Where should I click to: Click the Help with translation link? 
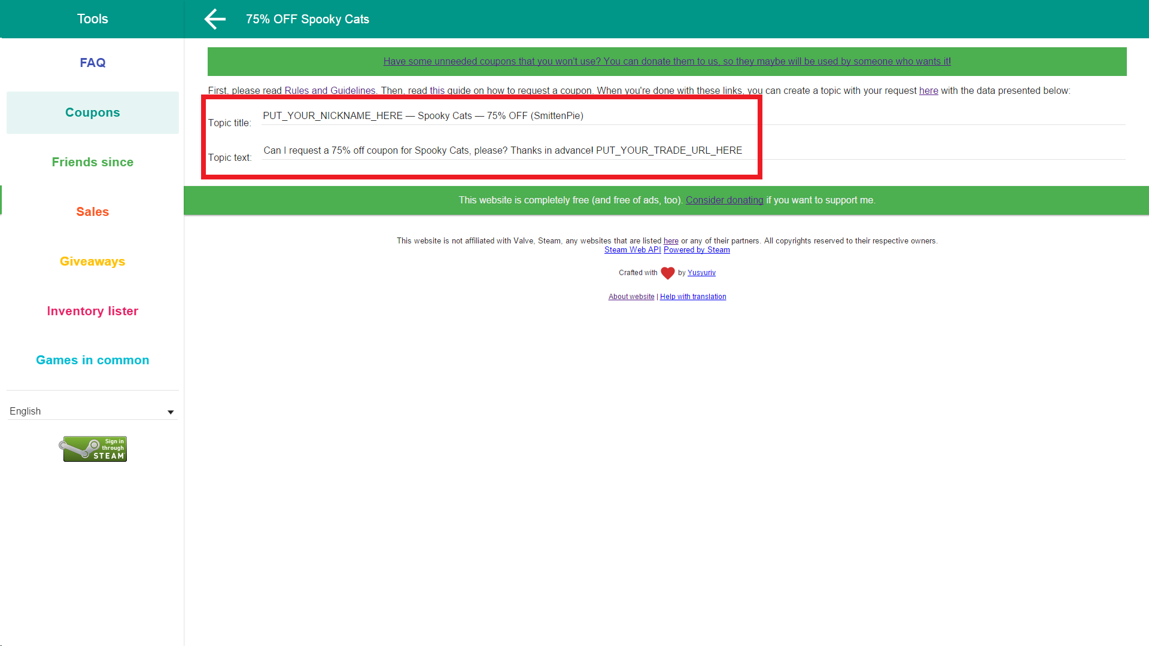click(693, 297)
